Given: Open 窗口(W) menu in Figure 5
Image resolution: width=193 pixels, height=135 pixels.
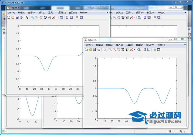Looking at the screenshot, I should [x=150, y=45].
